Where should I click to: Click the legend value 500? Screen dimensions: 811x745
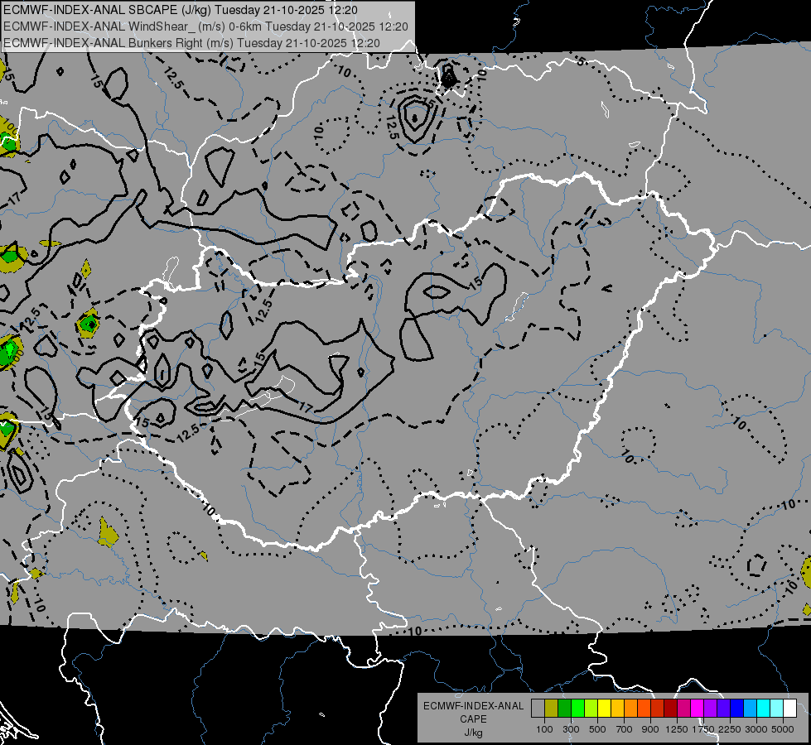tap(597, 729)
